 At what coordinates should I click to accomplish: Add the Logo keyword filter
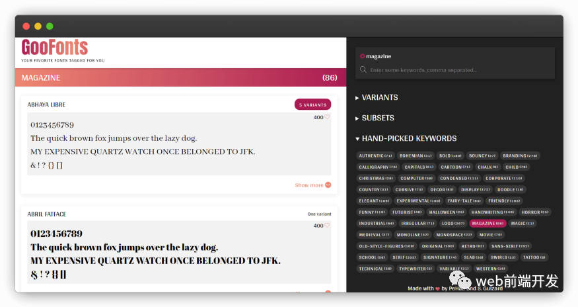click(x=453, y=223)
